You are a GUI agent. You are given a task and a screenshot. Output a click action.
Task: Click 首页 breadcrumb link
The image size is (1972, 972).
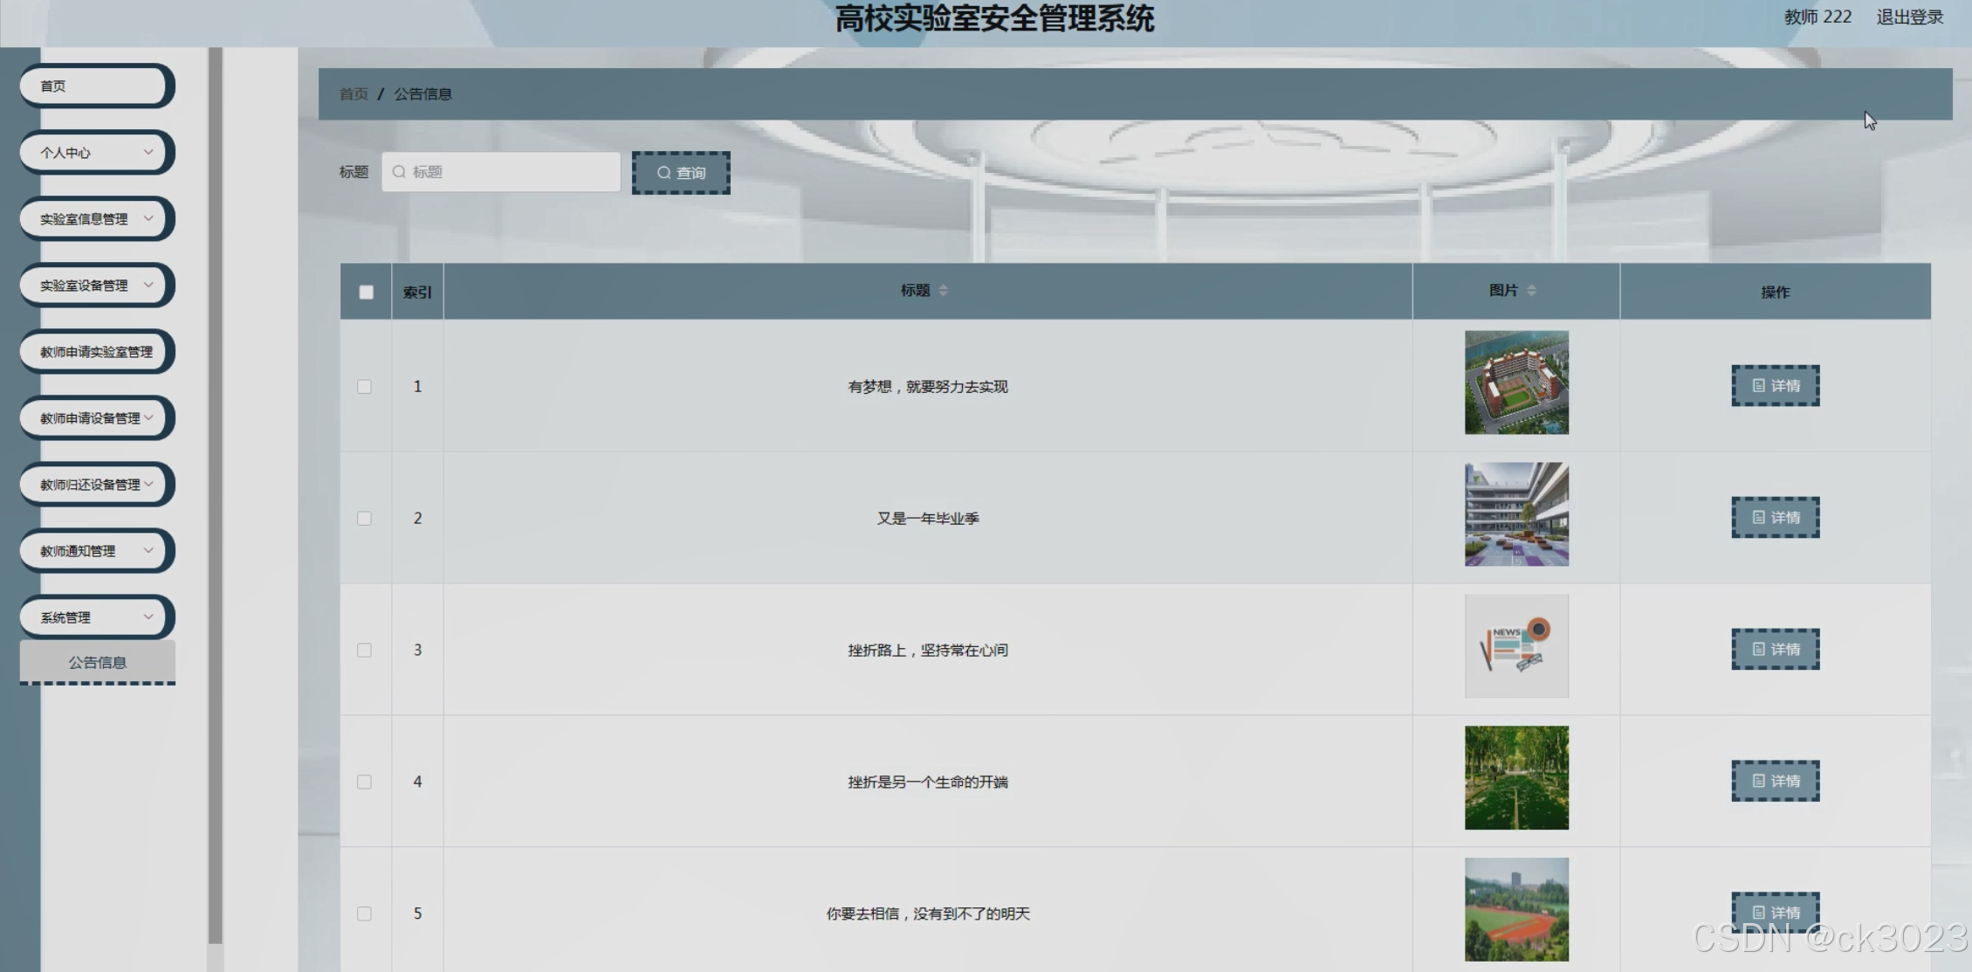pos(354,94)
